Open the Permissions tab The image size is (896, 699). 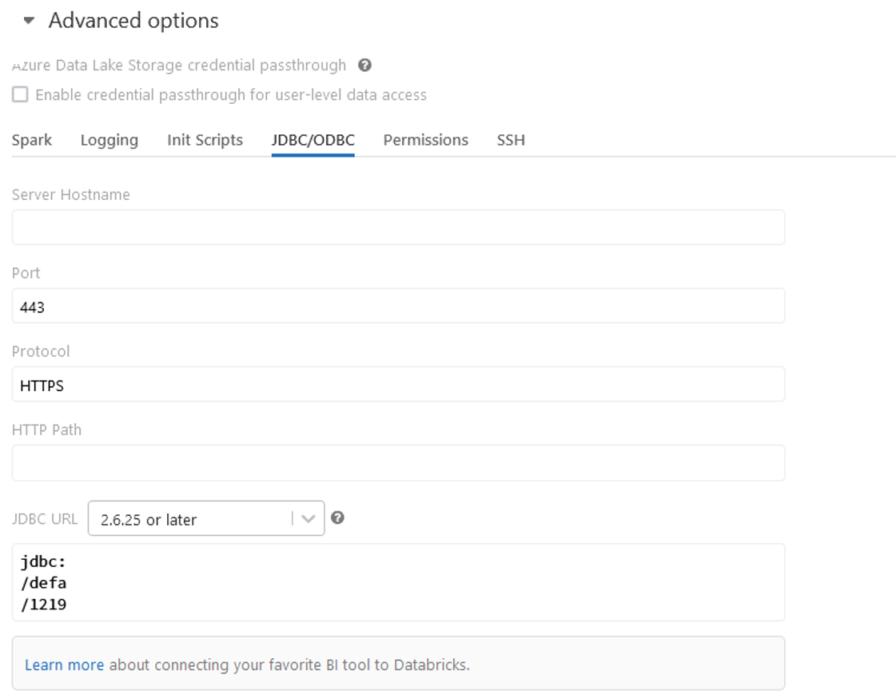[x=425, y=140]
